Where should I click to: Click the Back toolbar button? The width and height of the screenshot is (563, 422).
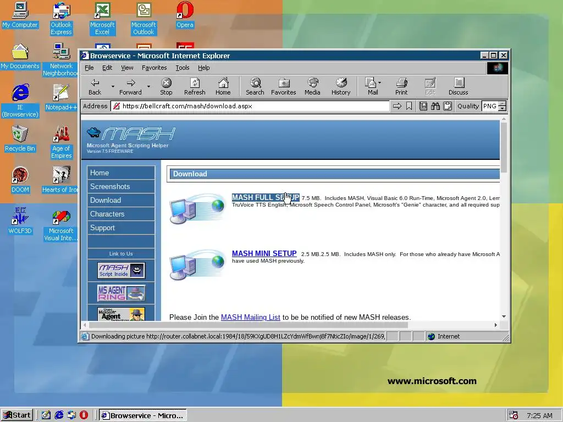[x=95, y=86]
